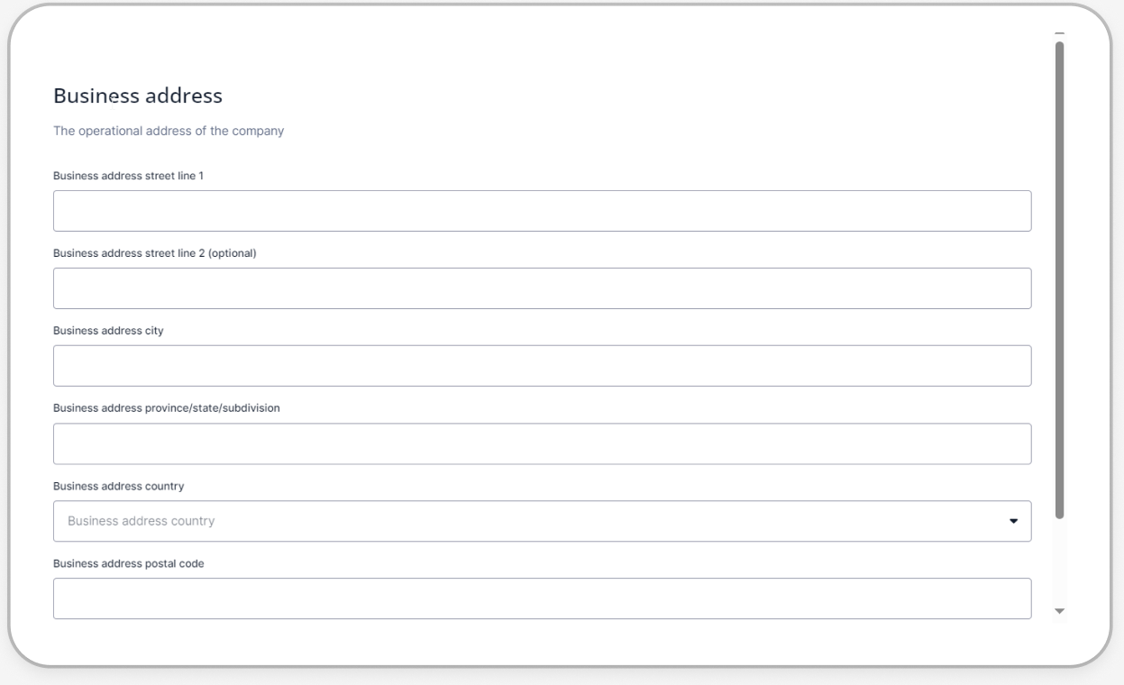
Task: Click the 'Business address street line 1' label
Action: [128, 176]
